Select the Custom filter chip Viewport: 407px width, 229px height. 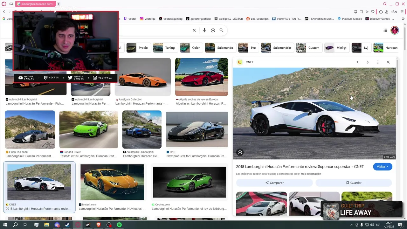click(x=309, y=48)
